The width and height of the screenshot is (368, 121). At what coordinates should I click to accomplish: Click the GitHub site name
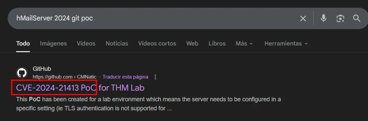tap(42, 69)
